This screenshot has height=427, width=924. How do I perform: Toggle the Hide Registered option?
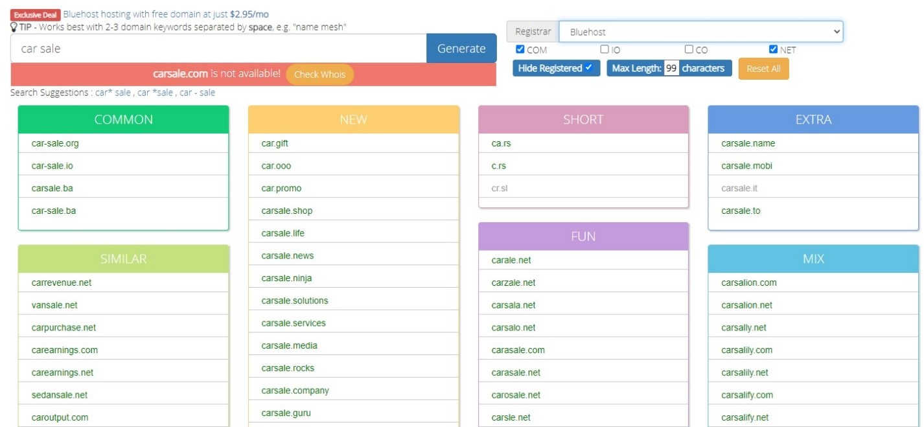[x=556, y=68]
